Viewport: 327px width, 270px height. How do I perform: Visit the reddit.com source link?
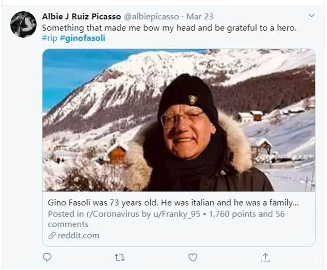point(78,235)
